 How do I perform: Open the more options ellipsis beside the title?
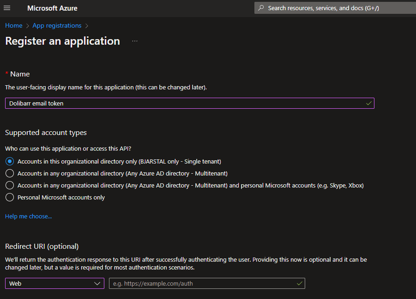(135, 41)
